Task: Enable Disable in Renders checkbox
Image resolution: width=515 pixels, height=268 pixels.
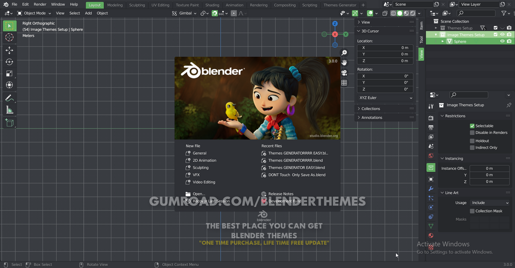Action: (472, 132)
